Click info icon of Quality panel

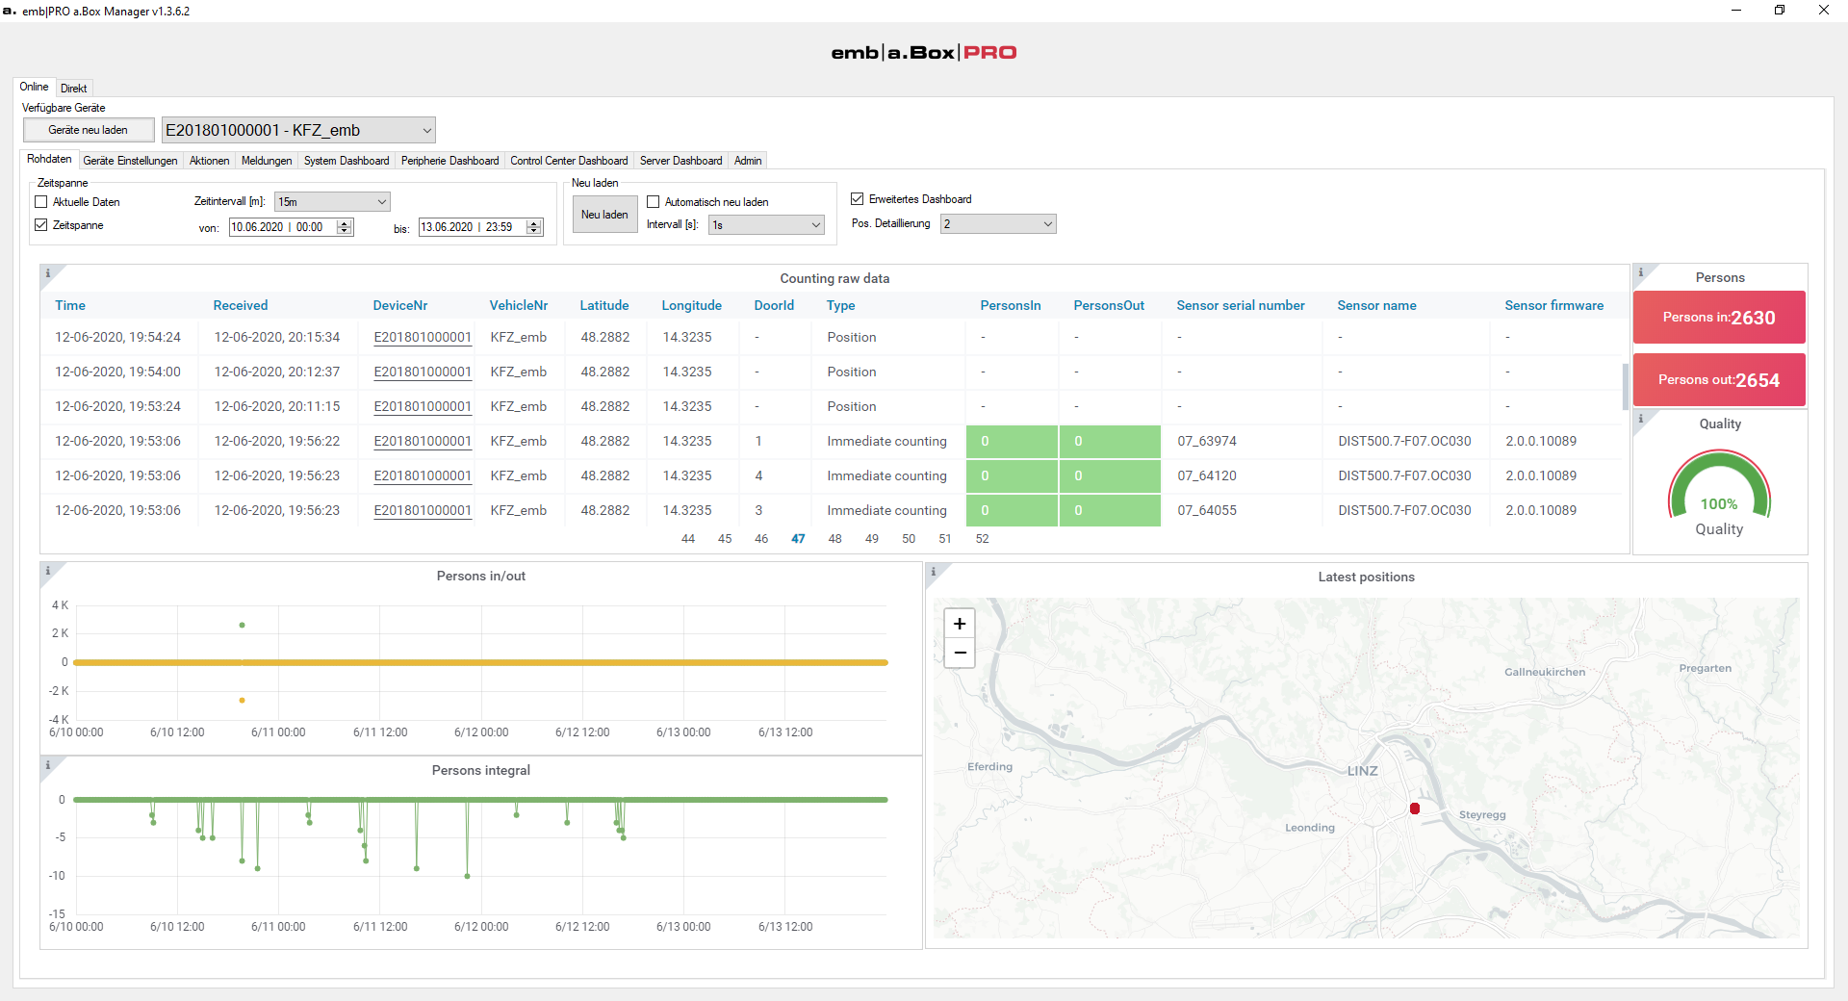pyautogui.click(x=1641, y=419)
